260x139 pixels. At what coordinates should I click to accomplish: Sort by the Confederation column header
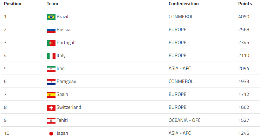tap(183, 4)
